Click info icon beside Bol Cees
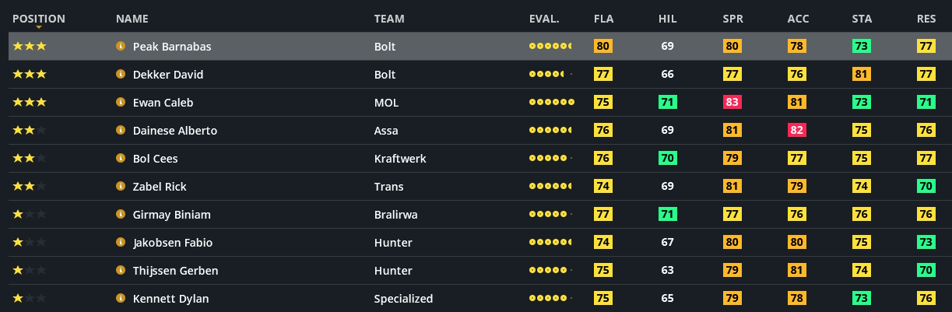This screenshot has height=312, width=952. (x=121, y=159)
